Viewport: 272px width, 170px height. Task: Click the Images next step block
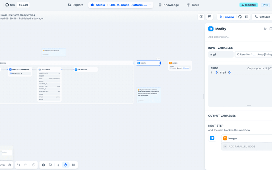(247, 138)
